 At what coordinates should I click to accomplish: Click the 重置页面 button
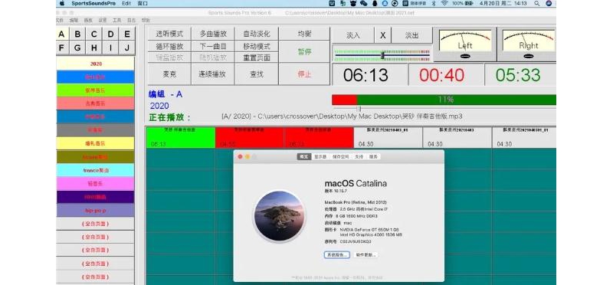pyautogui.click(x=257, y=57)
